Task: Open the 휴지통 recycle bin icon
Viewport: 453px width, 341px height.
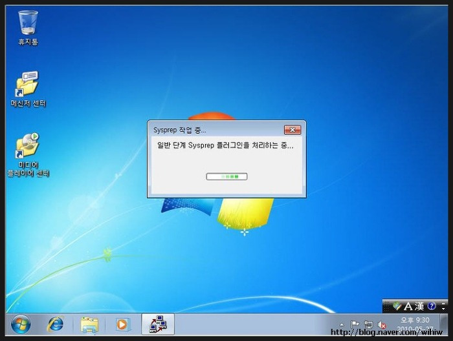Action: pyautogui.click(x=28, y=28)
